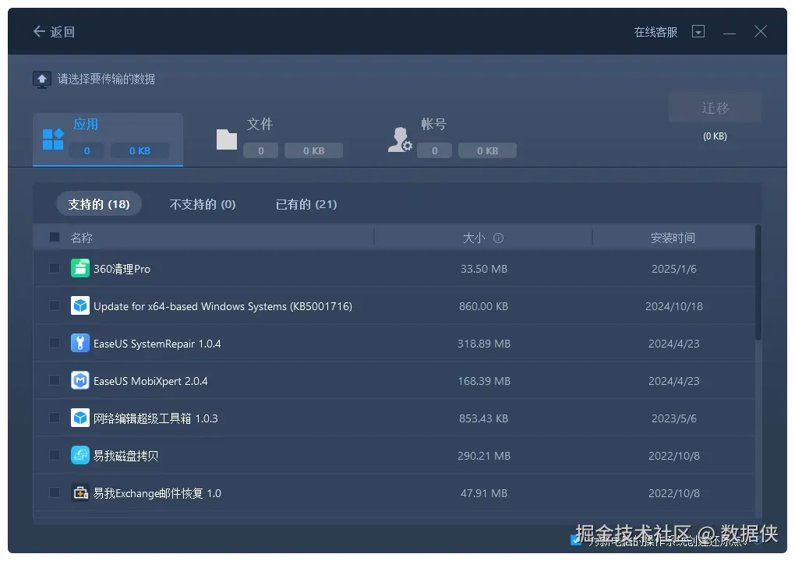The height and width of the screenshot is (561, 795).
Task: Click the 易我磁盘拷贝 disk copy icon
Action: pos(80,455)
